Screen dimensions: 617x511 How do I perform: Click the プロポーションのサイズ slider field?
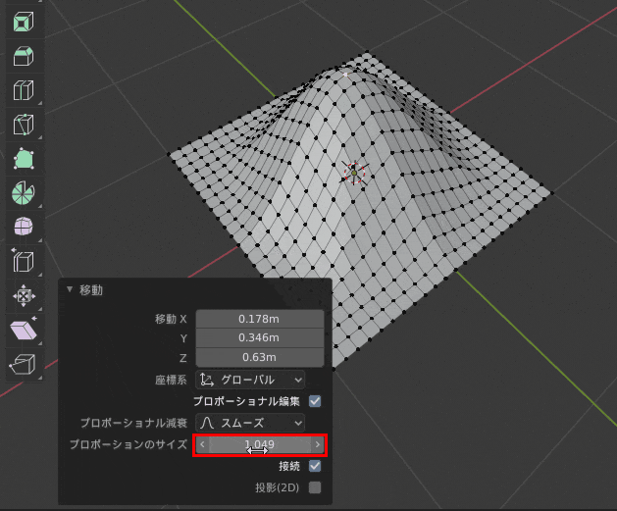(260, 445)
